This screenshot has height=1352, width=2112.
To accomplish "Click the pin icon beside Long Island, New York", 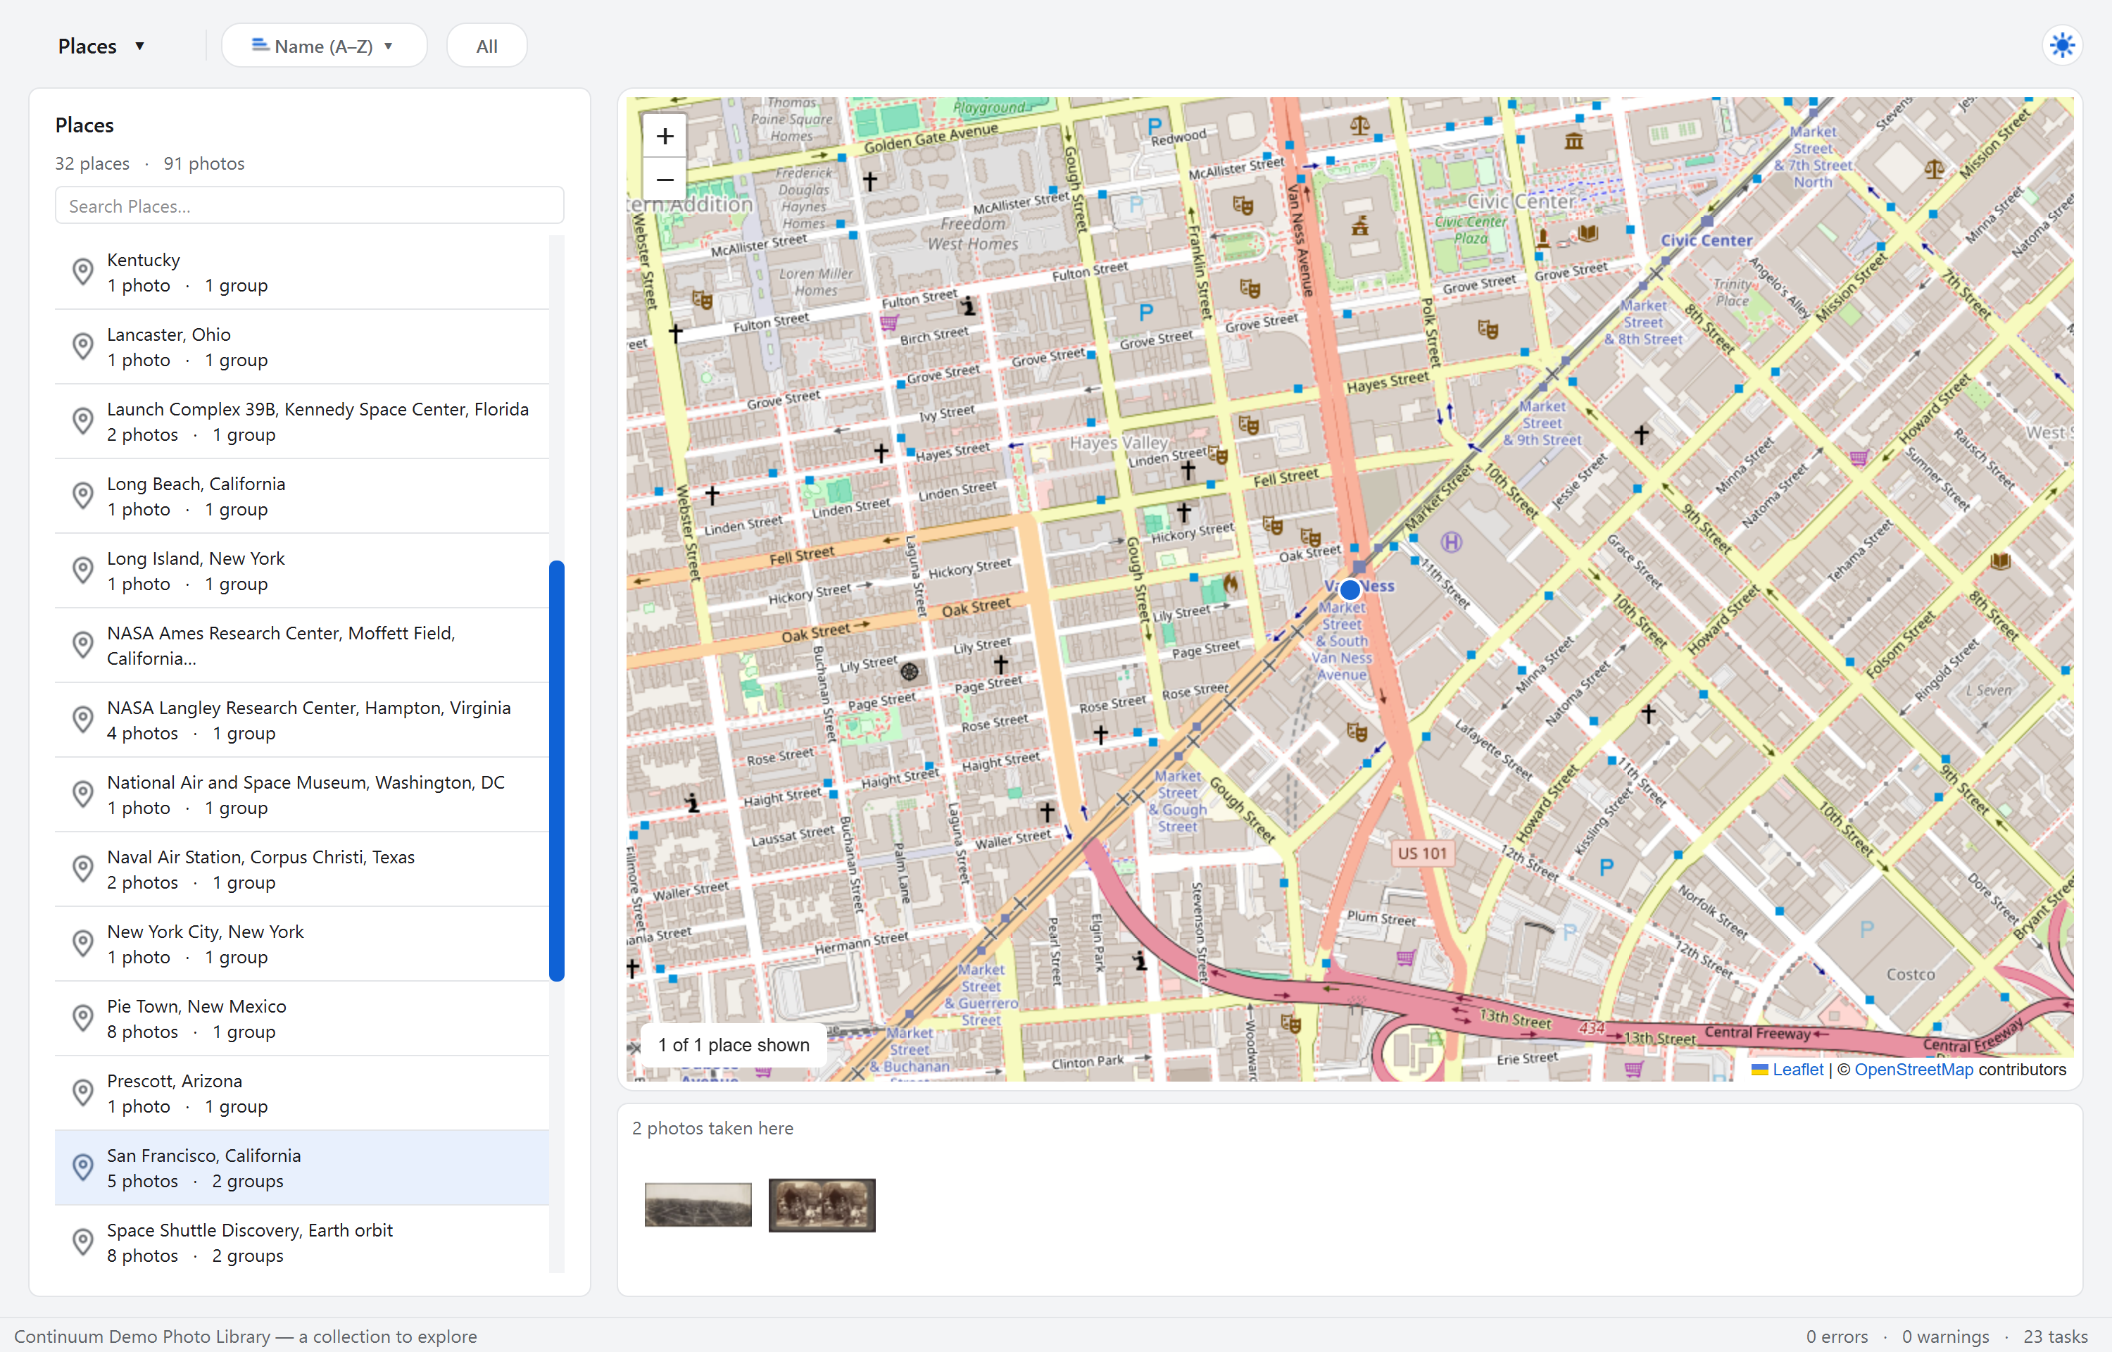I will tap(82, 570).
